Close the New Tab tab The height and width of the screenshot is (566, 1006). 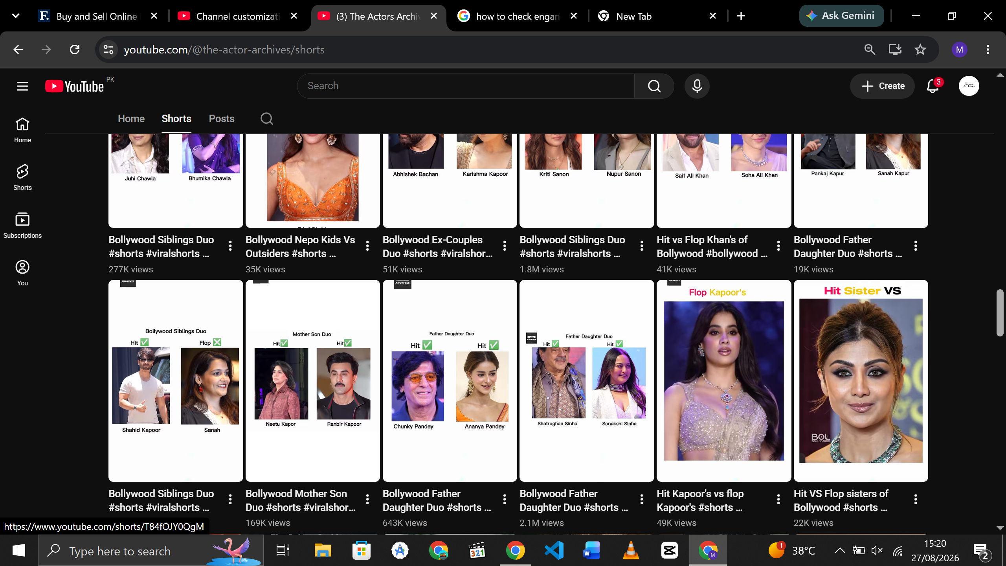713,16
